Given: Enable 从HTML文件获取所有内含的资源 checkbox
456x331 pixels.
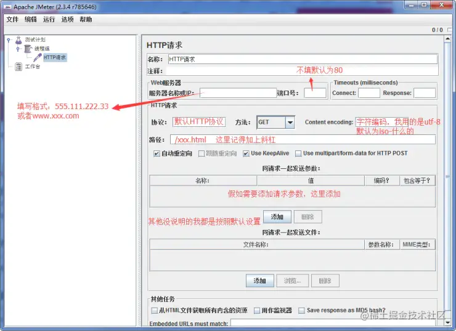Looking at the screenshot, I should 154,311.
